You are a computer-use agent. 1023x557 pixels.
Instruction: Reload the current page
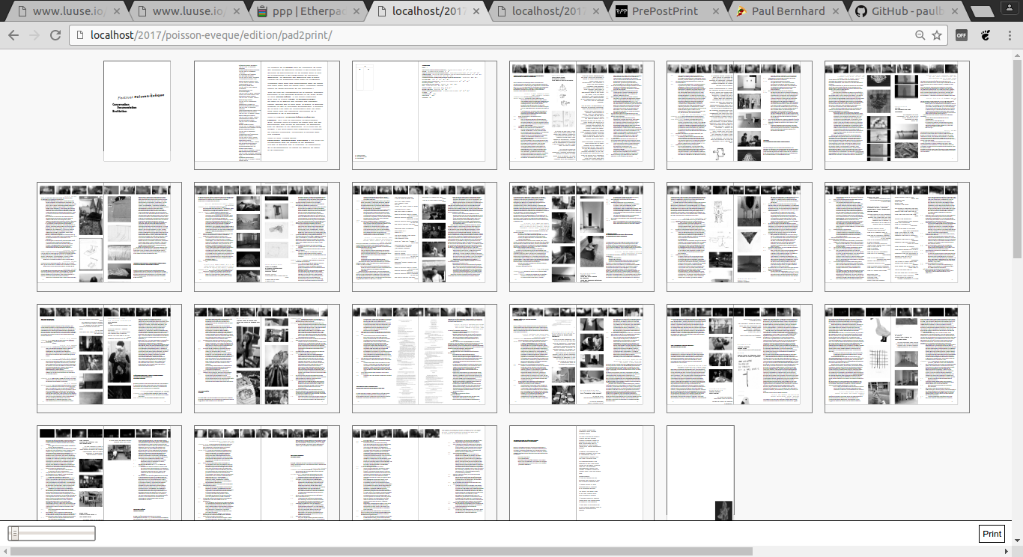click(55, 35)
